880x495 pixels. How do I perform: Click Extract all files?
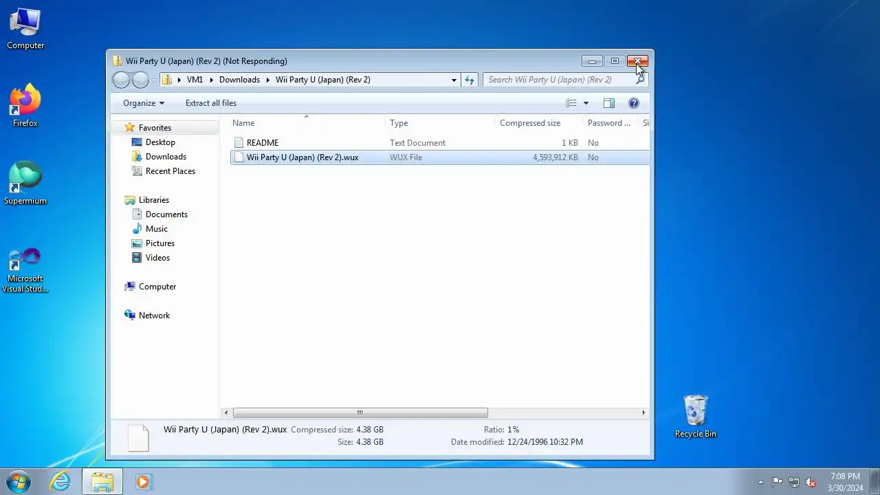pos(211,103)
